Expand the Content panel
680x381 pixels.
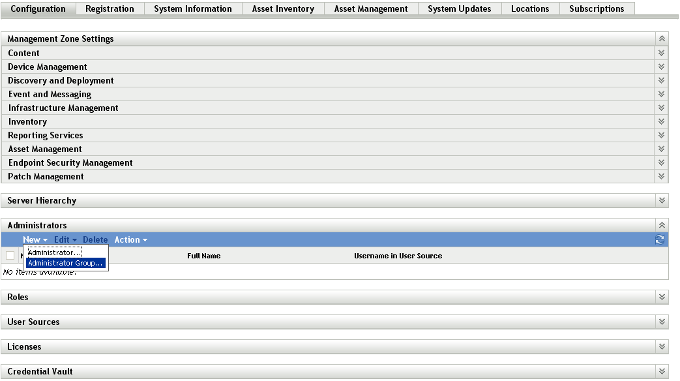[x=660, y=53]
